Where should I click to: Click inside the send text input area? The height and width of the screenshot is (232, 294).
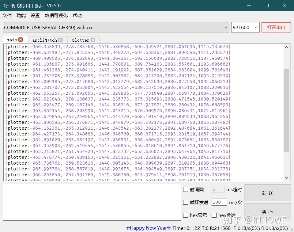click(92, 202)
